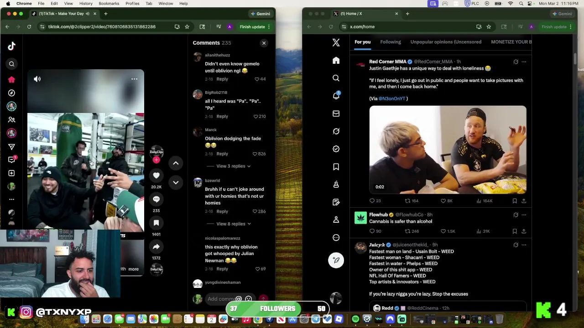Go to previous video with up arrow

pos(176,163)
